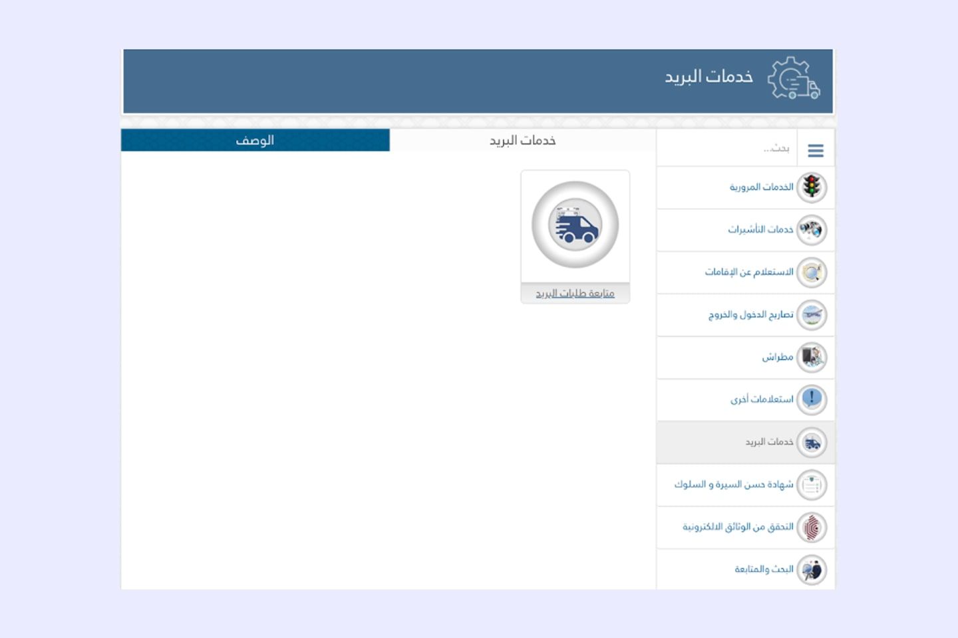Select خدمات التأشيرات text in sidebar
Image resolution: width=958 pixels, height=638 pixels.
(760, 230)
